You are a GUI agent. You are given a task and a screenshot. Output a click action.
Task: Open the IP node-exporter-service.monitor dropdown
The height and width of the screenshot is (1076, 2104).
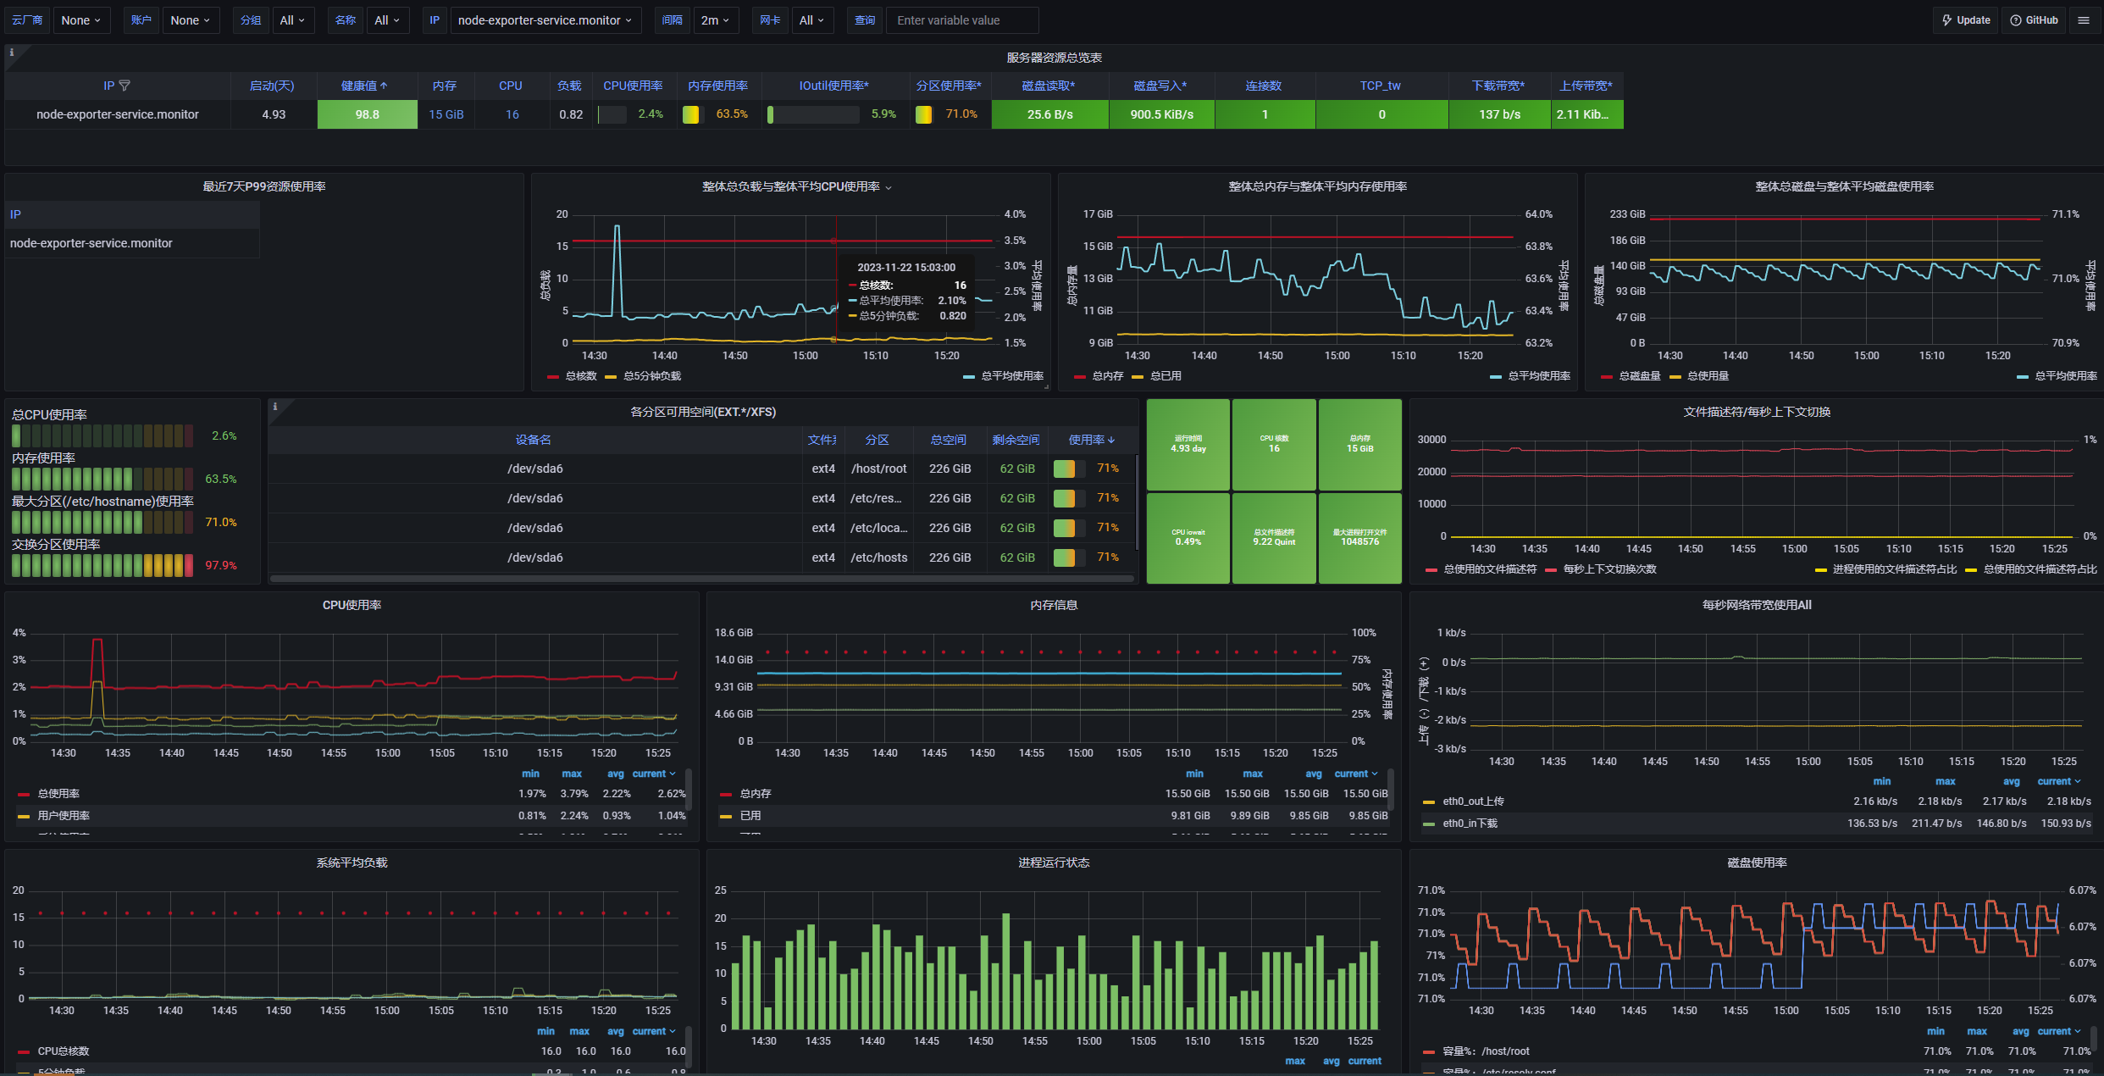pyautogui.click(x=545, y=20)
